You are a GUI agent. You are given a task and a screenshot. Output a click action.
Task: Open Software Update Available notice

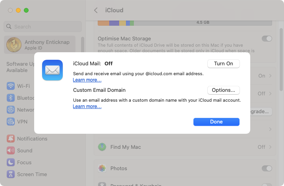coord(20,67)
